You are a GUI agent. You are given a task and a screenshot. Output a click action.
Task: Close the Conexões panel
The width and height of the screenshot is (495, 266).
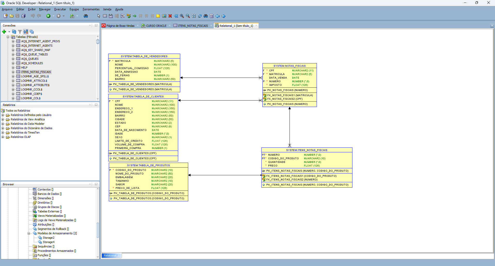[90, 26]
